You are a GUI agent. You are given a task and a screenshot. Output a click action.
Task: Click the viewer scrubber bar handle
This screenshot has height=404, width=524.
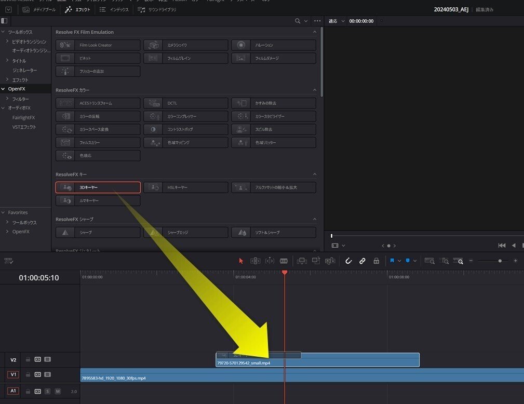331,236
